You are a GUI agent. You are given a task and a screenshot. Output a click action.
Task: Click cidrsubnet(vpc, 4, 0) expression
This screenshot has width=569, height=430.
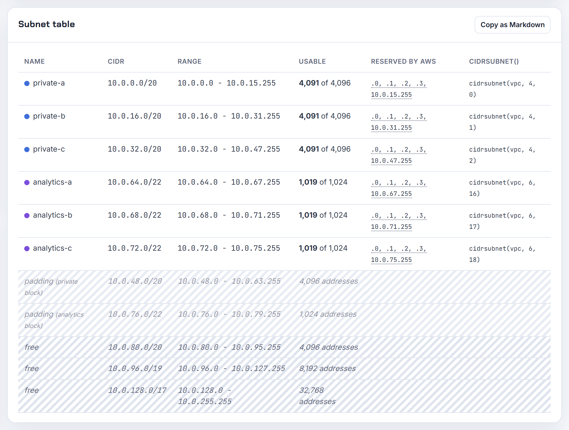pyautogui.click(x=502, y=89)
